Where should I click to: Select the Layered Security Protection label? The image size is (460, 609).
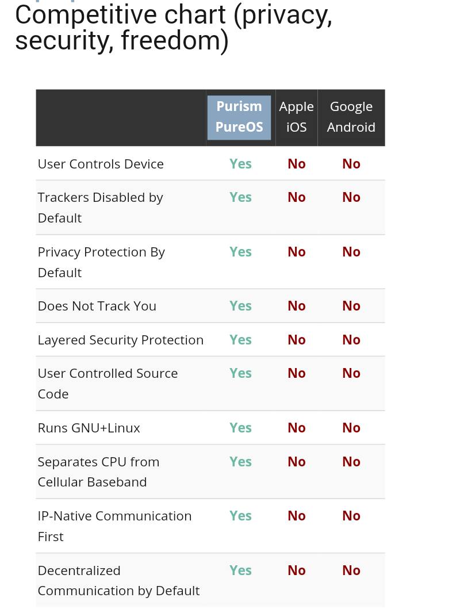point(120,340)
